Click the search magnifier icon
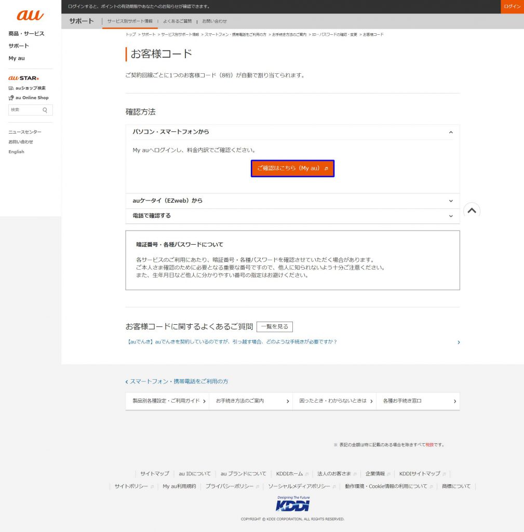This screenshot has width=524, height=532. click(x=45, y=110)
